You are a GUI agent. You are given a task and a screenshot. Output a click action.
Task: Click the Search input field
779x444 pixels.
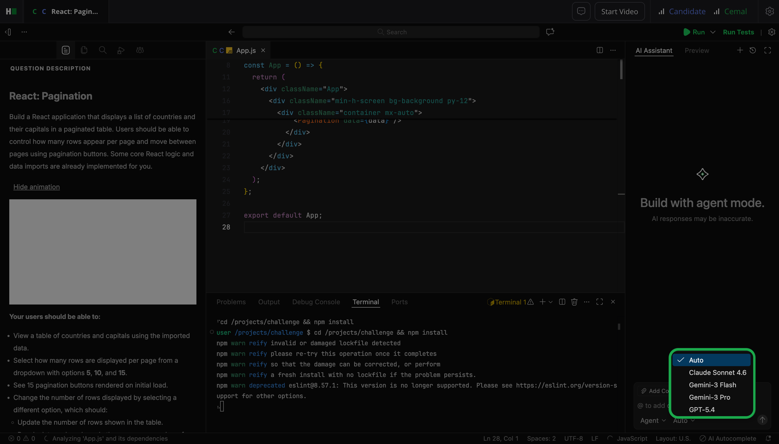[391, 32]
